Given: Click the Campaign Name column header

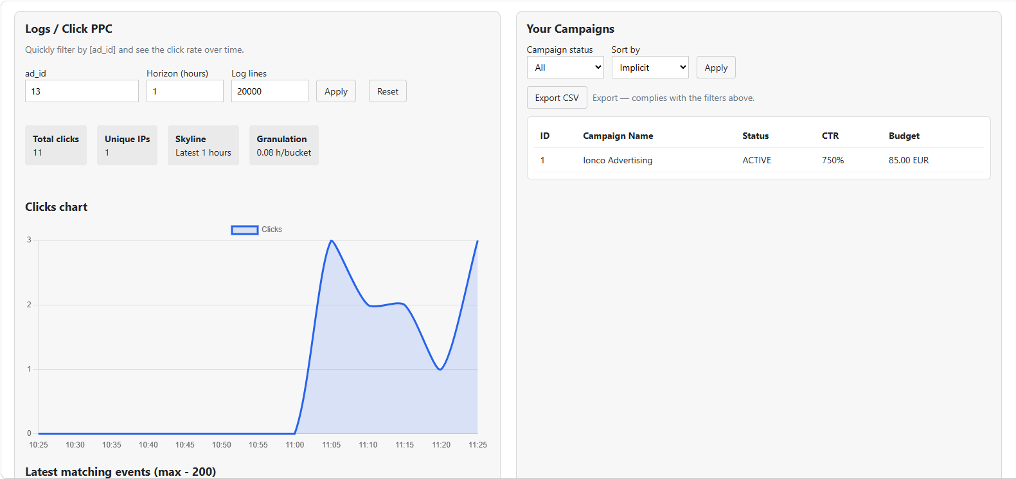Looking at the screenshot, I should coord(618,136).
